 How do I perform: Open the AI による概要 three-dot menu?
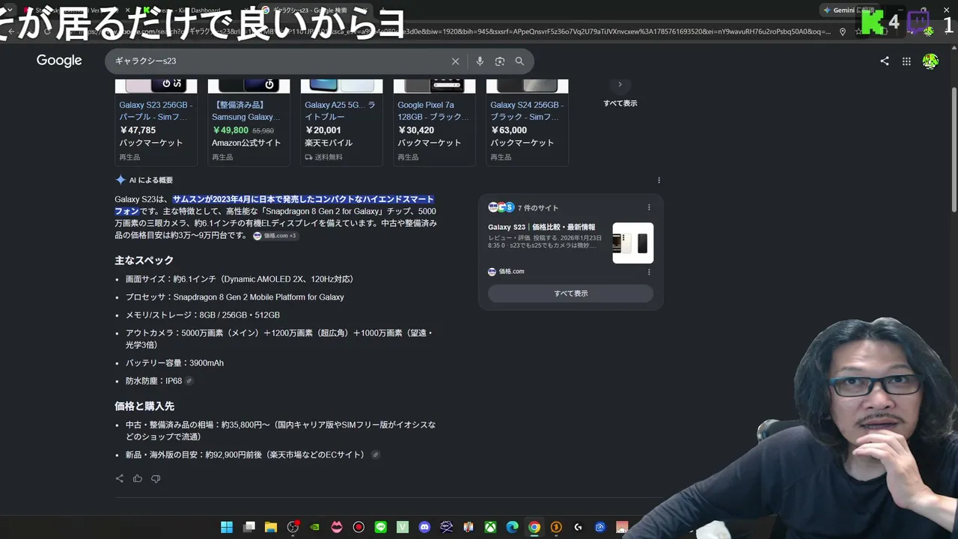coord(659,180)
